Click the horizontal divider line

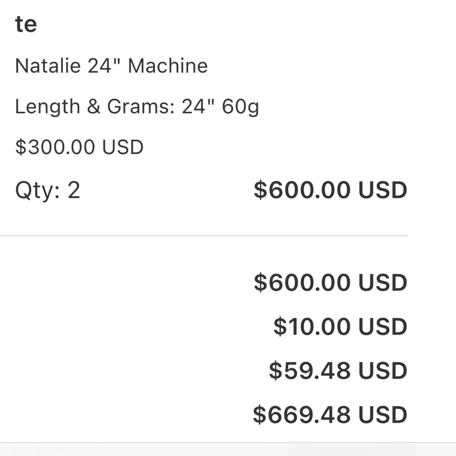pyautogui.click(x=203, y=236)
